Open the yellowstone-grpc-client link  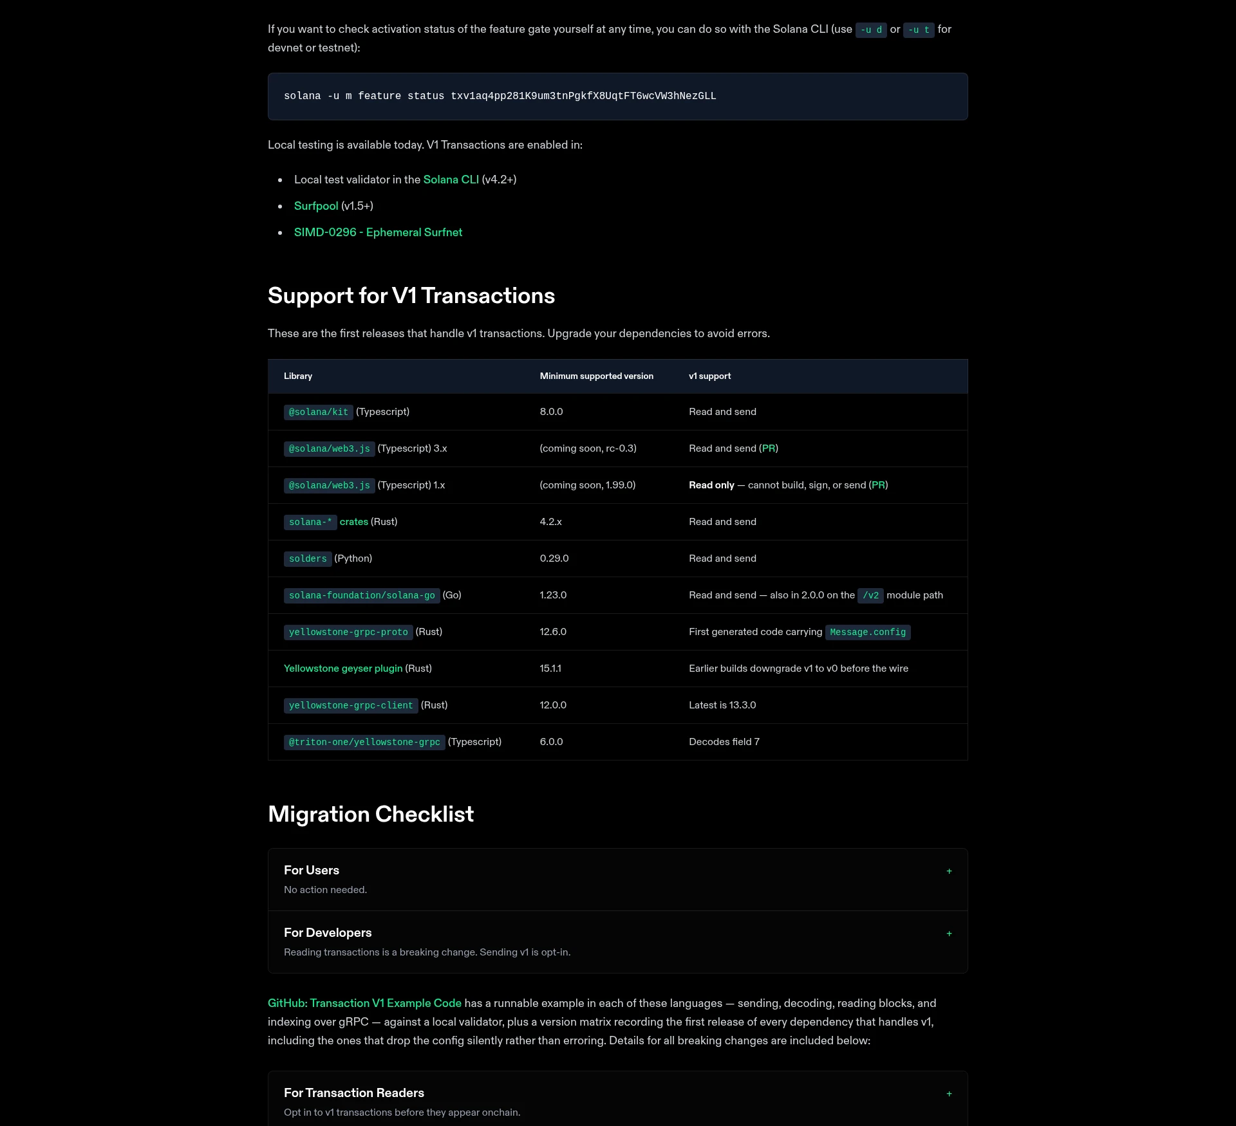[351, 705]
